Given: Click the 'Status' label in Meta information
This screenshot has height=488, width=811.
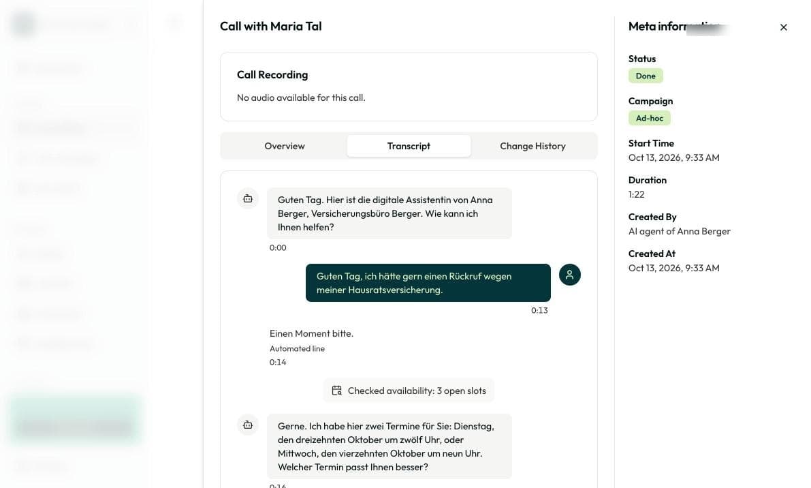Looking at the screenshot, I should click(642, 59).
